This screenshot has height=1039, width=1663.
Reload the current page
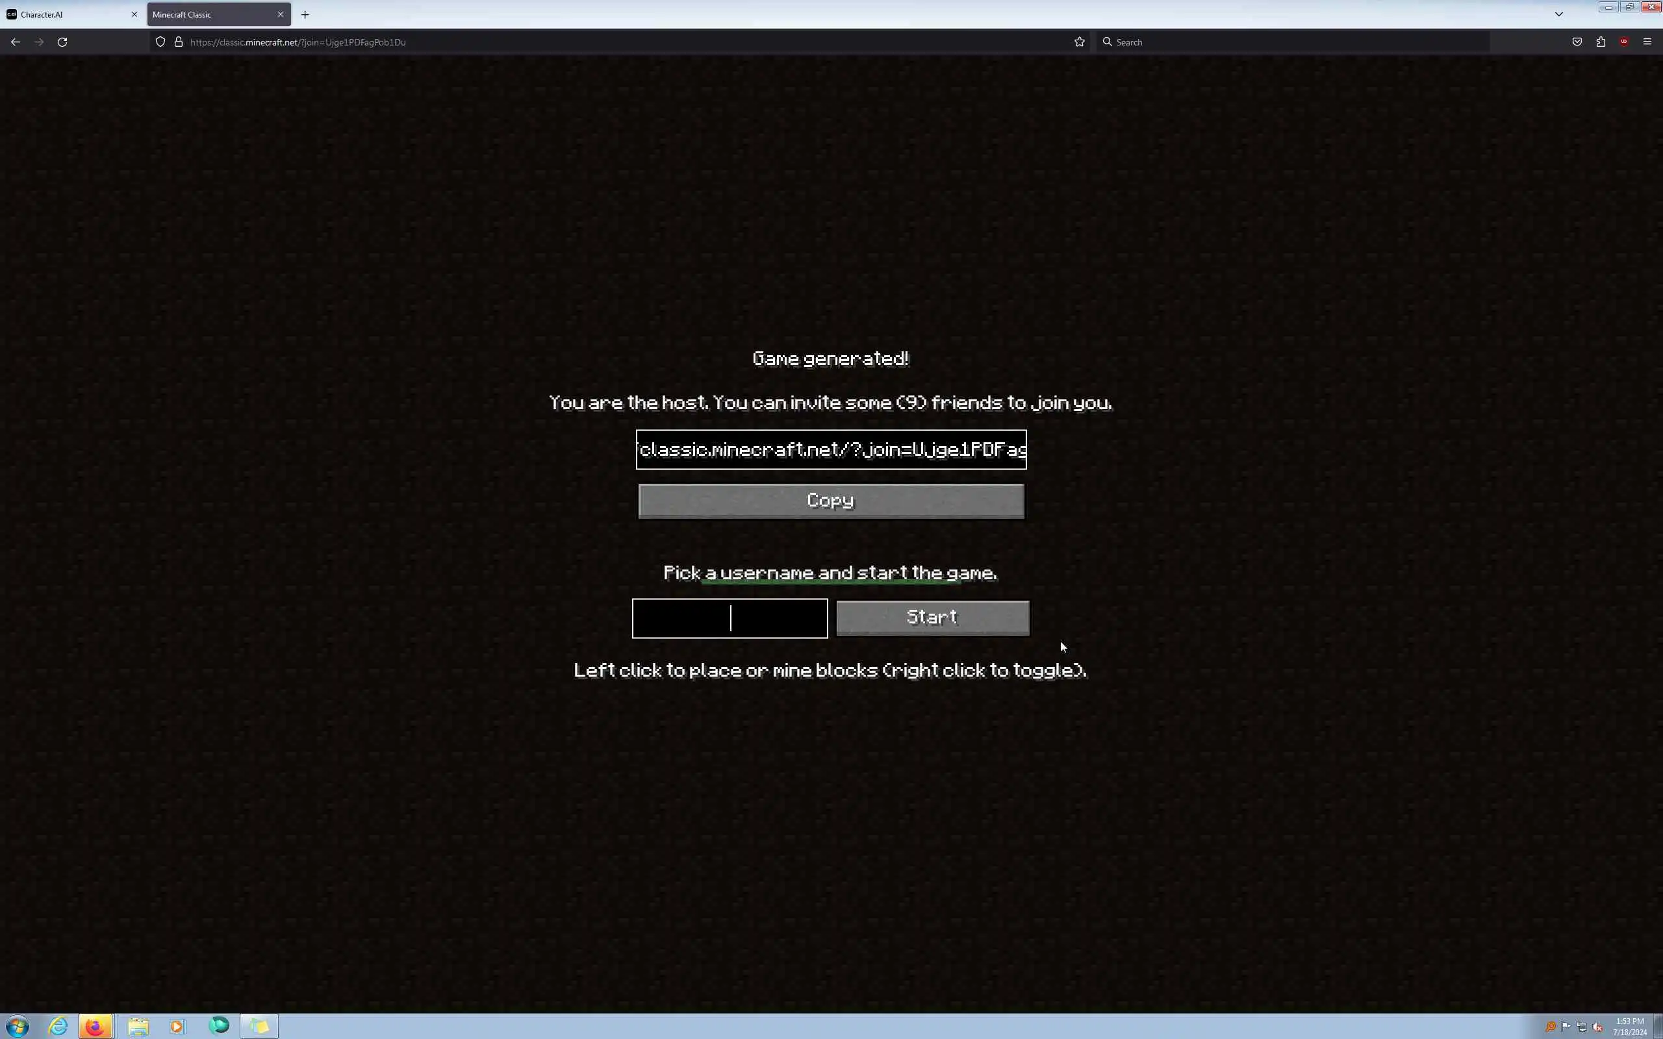[62, 42]
